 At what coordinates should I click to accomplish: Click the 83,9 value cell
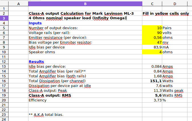pos(152,47)
